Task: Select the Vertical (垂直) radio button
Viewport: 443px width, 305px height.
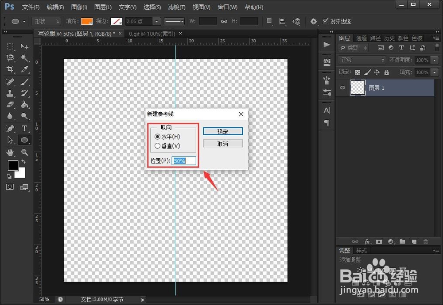Action: point(157,146)
